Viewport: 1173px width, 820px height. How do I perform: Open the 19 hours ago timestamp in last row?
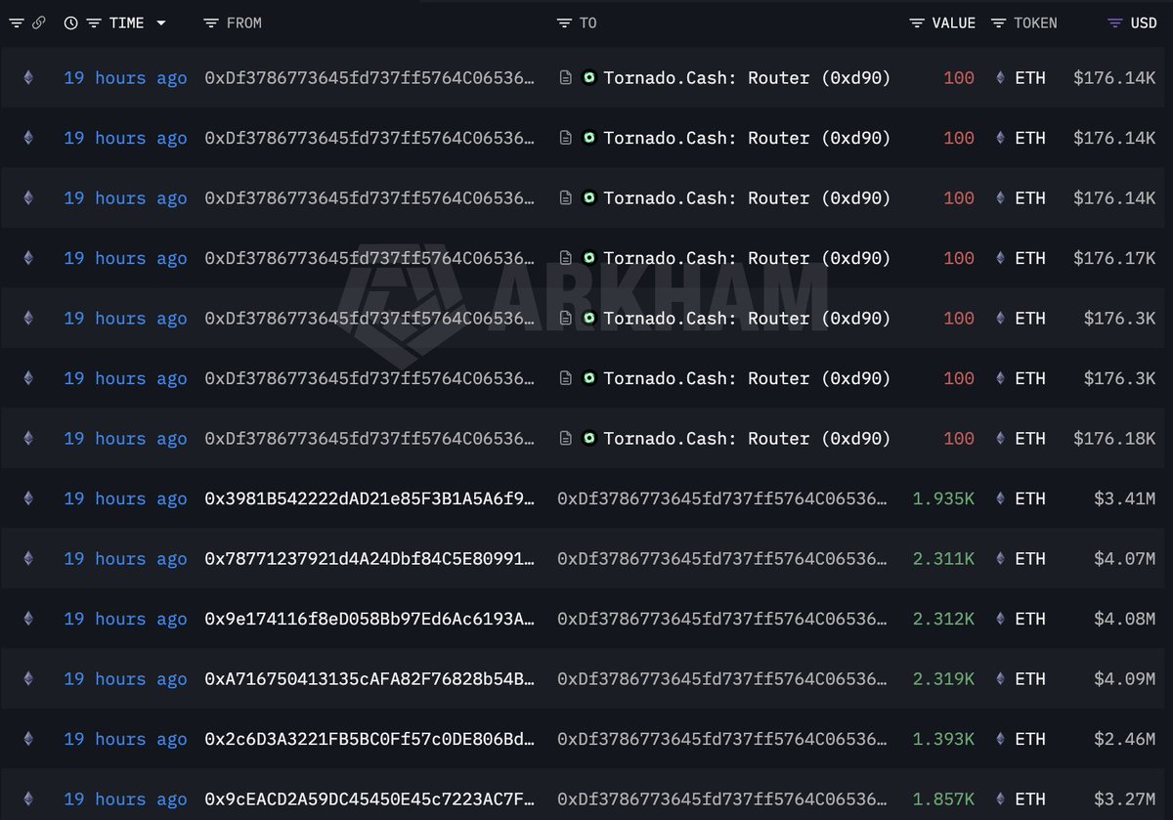[x=125, y=799]
